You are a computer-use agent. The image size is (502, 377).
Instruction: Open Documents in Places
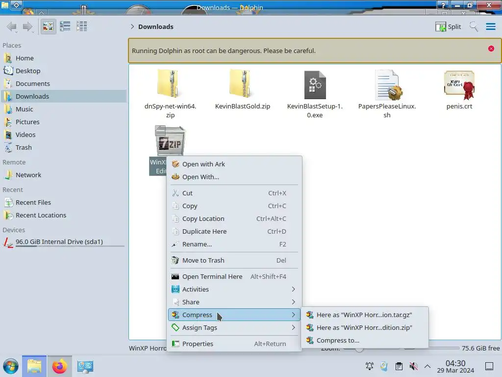[x=63, y=83]
